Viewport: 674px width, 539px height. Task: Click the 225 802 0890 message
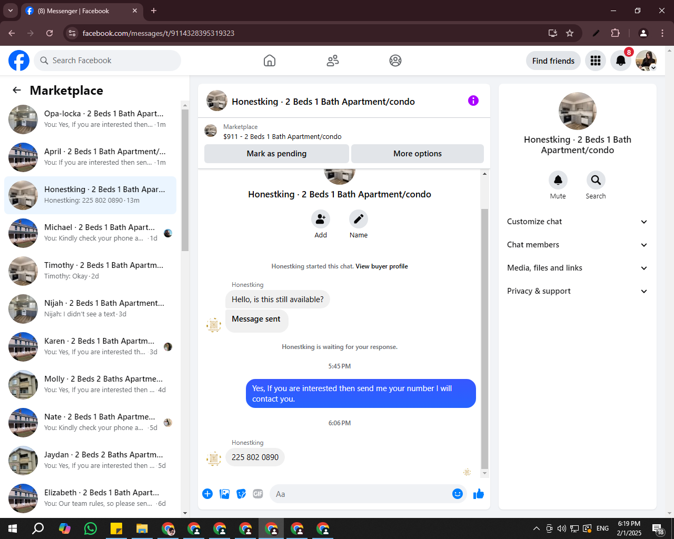[255, 457]
